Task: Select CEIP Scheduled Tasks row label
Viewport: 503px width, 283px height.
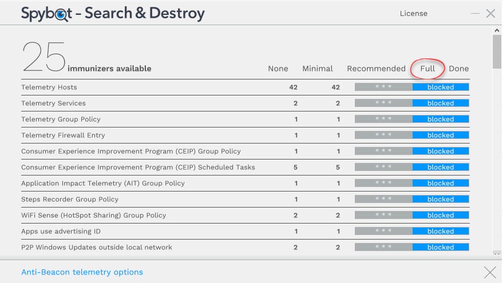Action: [138, 168]
